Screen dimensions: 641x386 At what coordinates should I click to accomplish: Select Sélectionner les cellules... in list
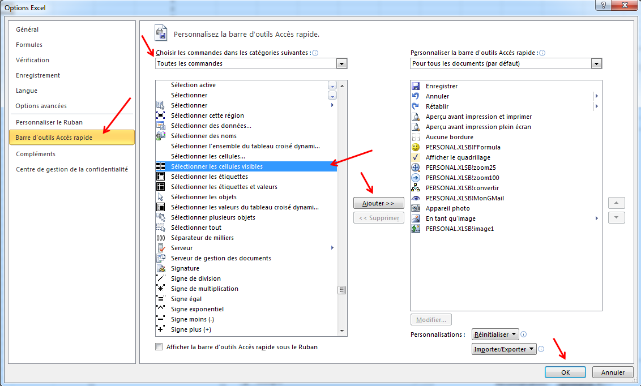(x=246, y=156)
